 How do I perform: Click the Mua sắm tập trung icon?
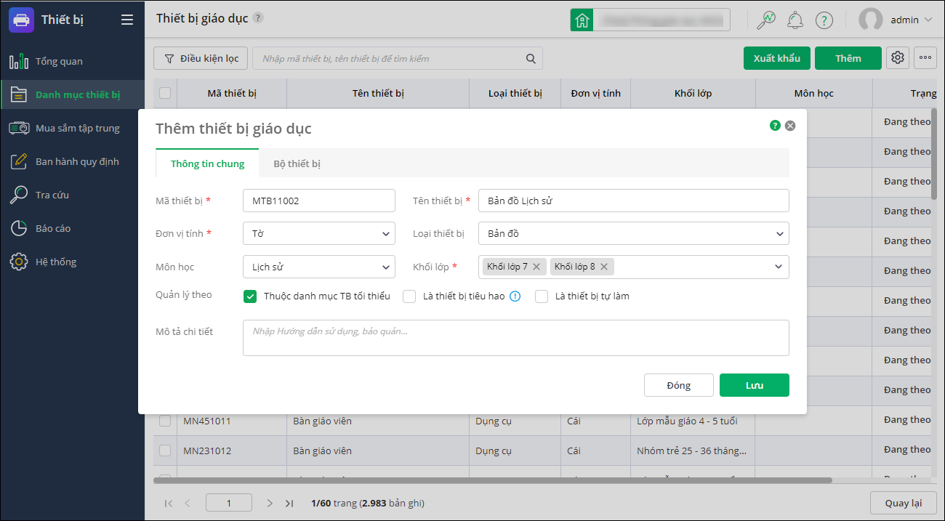(x=19, y=128)
